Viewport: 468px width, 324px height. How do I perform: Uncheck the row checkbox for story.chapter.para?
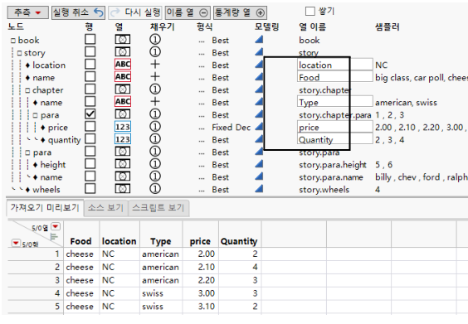point(90,114)
